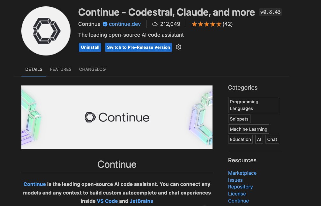Open the Changelog tab
Image resolution: width=321 pixels, height=206 pixels.
click(x=92, y=69)
